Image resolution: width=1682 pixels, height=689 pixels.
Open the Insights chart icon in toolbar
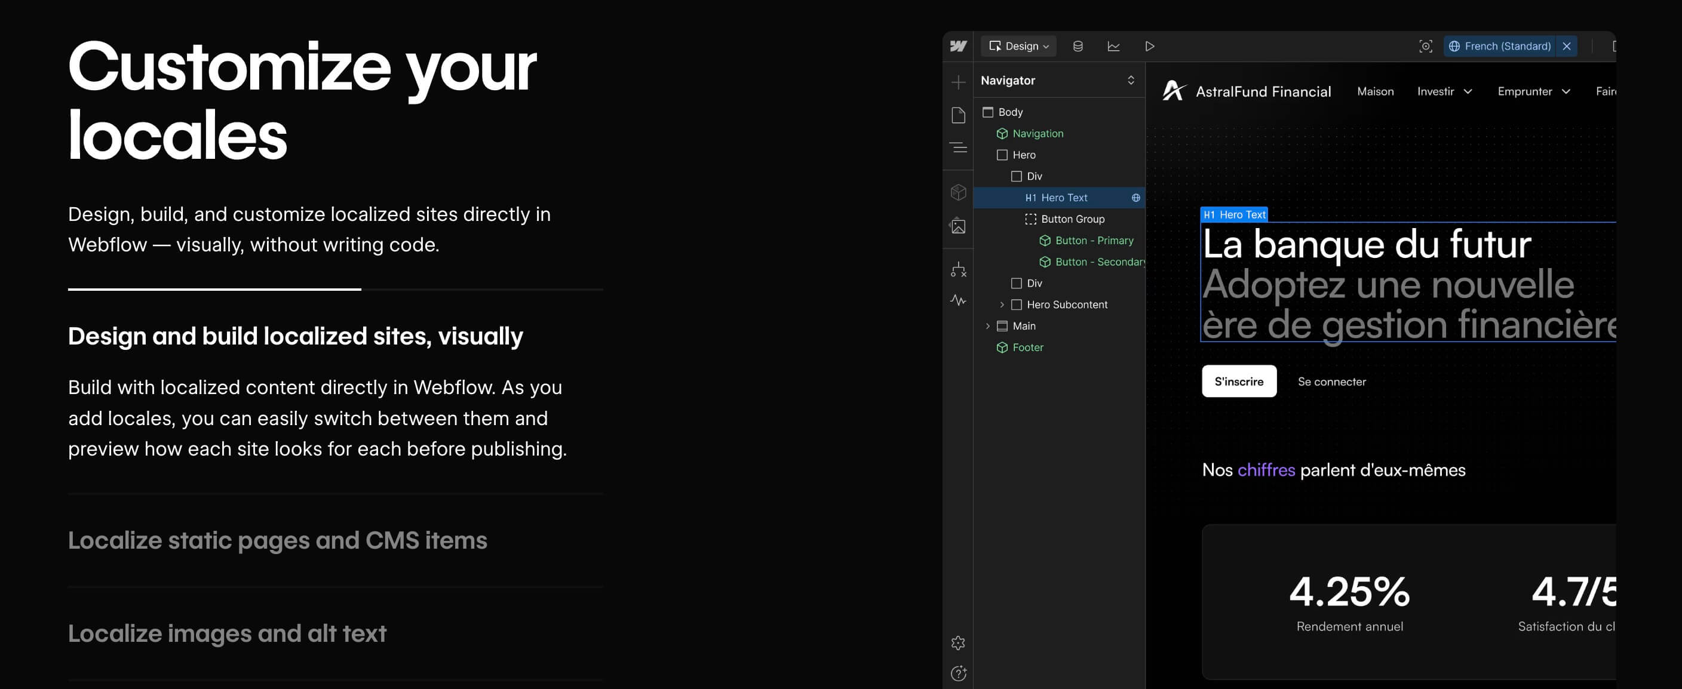click(1113, 47)
